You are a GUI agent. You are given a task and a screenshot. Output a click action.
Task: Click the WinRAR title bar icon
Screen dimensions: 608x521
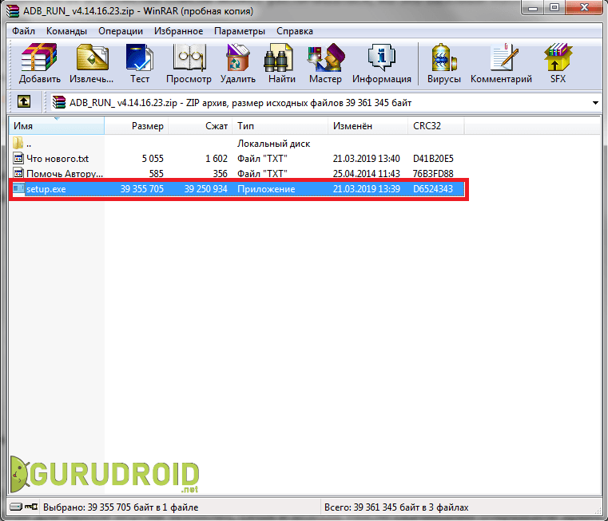[13, 11]
